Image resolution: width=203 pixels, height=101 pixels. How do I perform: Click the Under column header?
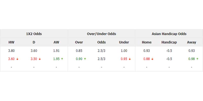coord(124,42)
